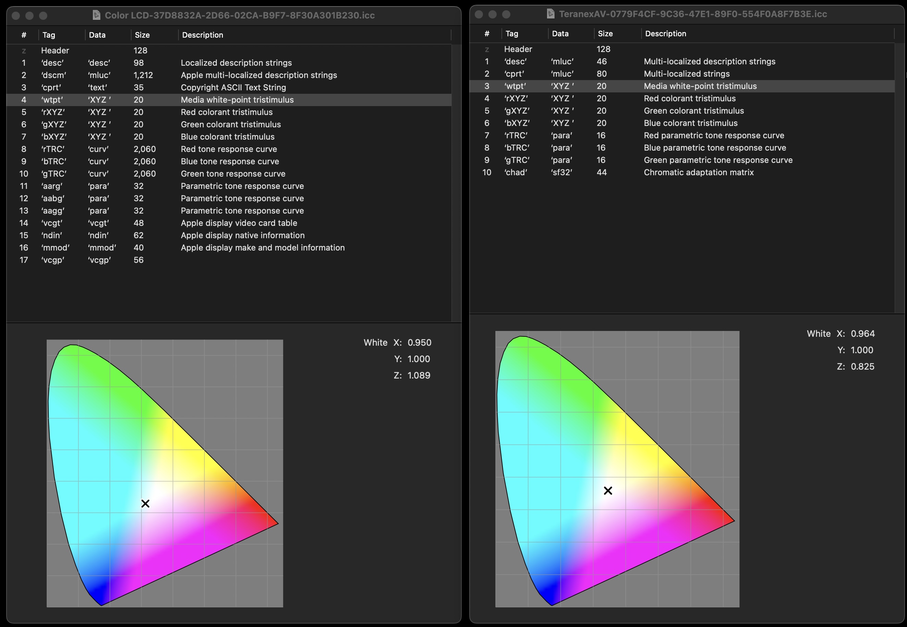Sort by Size column in TeranexAV window
The width and height of the screenshot is (907, 627).
[x=618, y=34]
